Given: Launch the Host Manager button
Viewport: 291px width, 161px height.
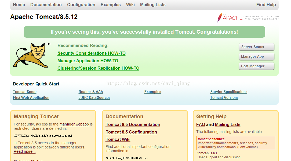Looking at the screenshot, I should tap(256, 66).
